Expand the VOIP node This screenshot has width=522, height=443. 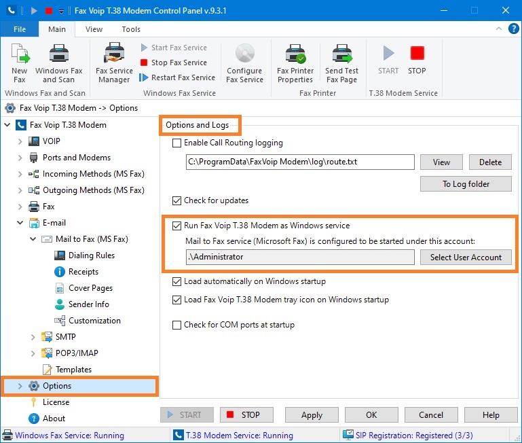click(20, 141)
